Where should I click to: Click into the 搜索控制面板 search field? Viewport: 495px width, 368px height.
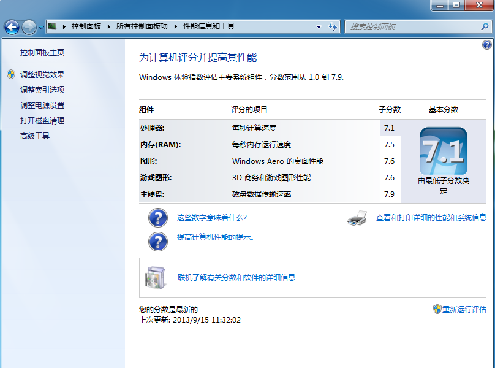click(410, 27)
